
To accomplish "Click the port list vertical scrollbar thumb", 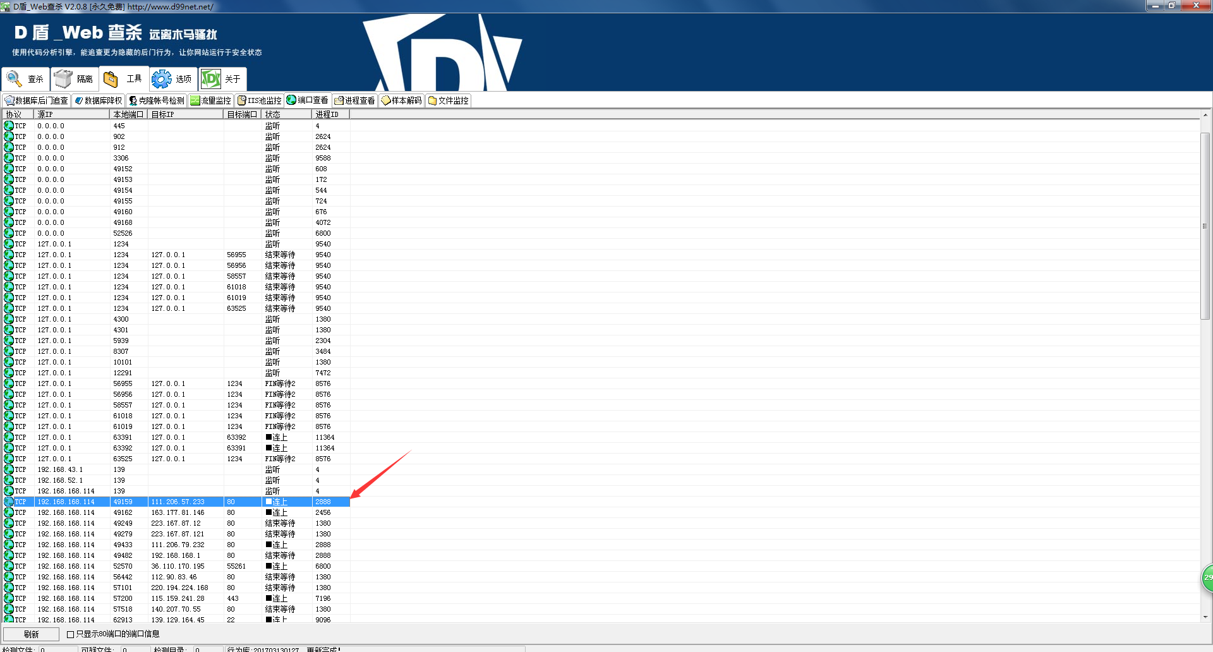I will 1205,226.
